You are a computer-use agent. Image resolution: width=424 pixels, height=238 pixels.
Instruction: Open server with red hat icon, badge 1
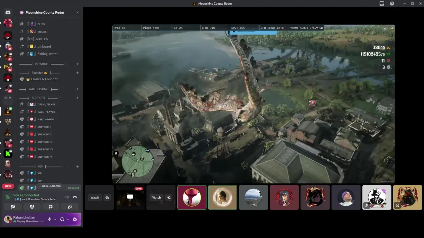pyautogui.click(x=8, y=23)
